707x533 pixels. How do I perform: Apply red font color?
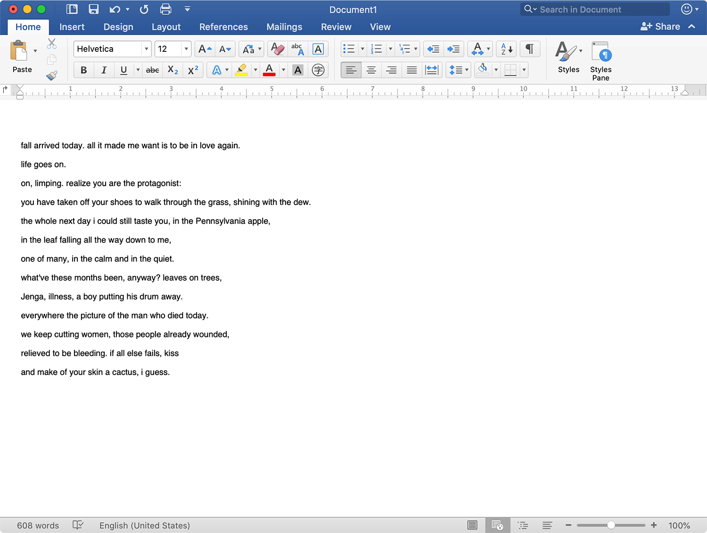tap(269, 70)
